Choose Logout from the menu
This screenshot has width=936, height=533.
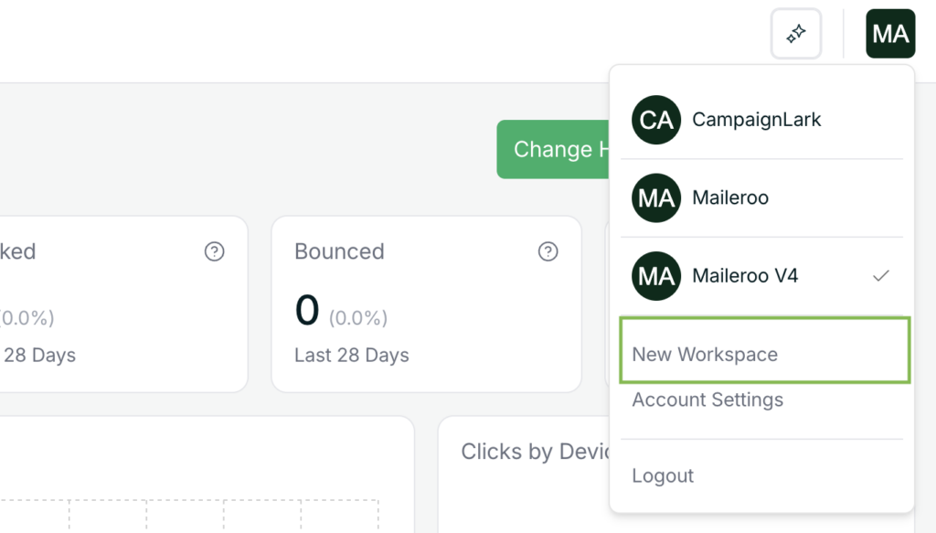(x=663, y=475)
